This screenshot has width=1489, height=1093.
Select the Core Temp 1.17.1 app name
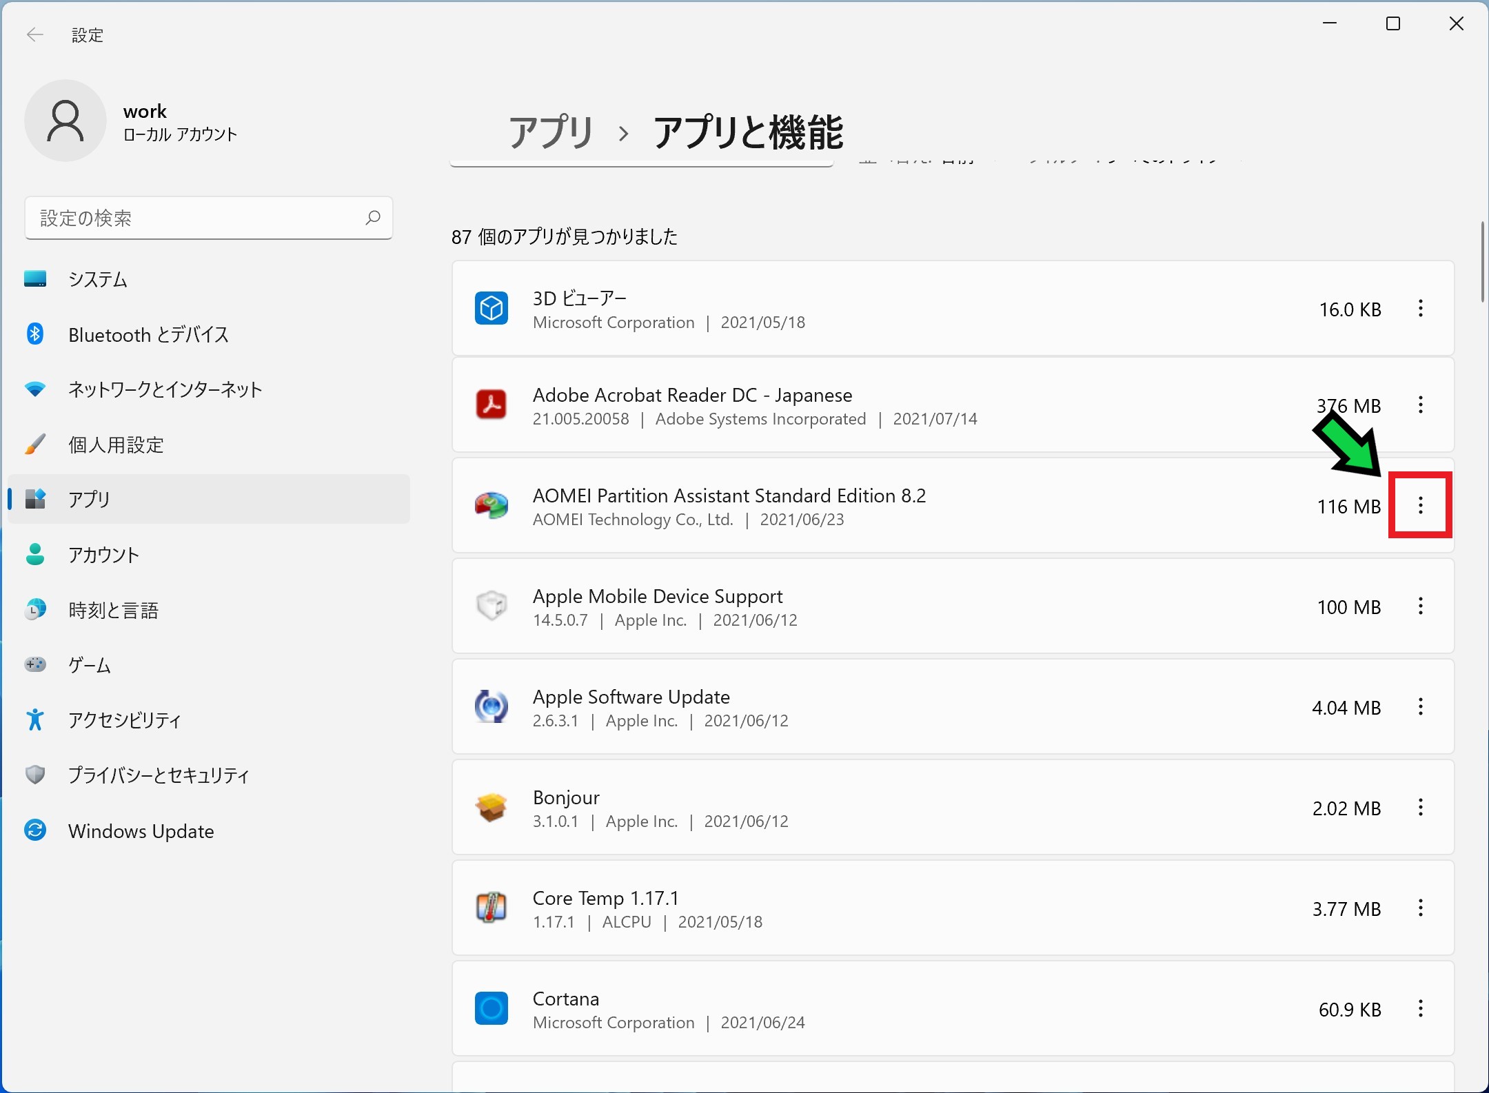tap(606, 898)
